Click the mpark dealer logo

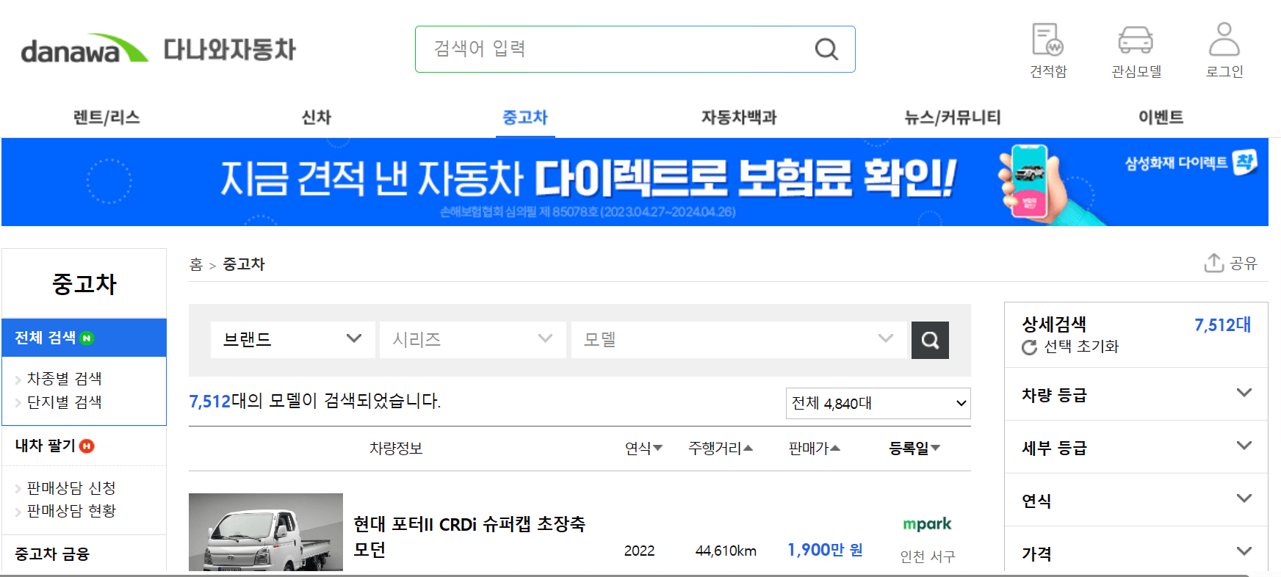pos(927,524)
